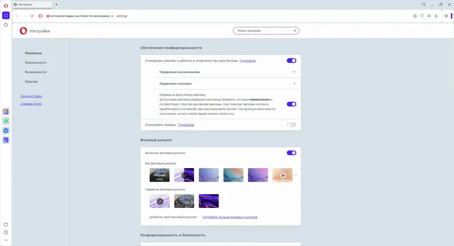This screenshot has height=246, width=454.
Task: Open Подробнее link next to ad blocking
Action: coord(247,61)
